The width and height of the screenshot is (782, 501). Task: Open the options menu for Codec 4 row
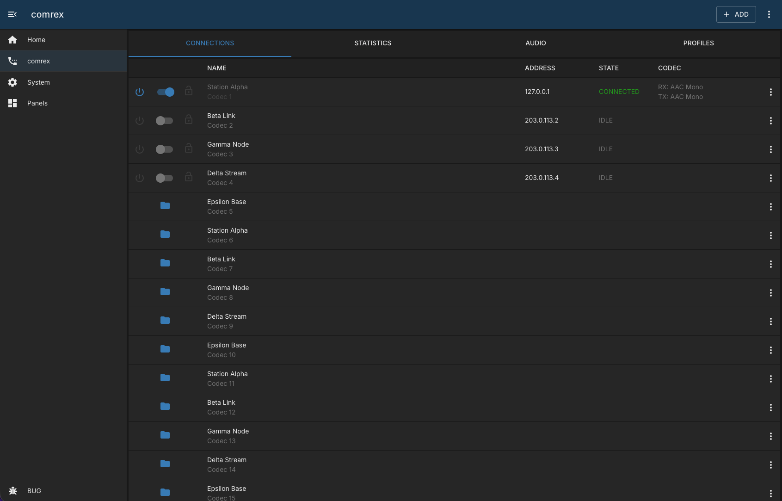pos(770,178)
